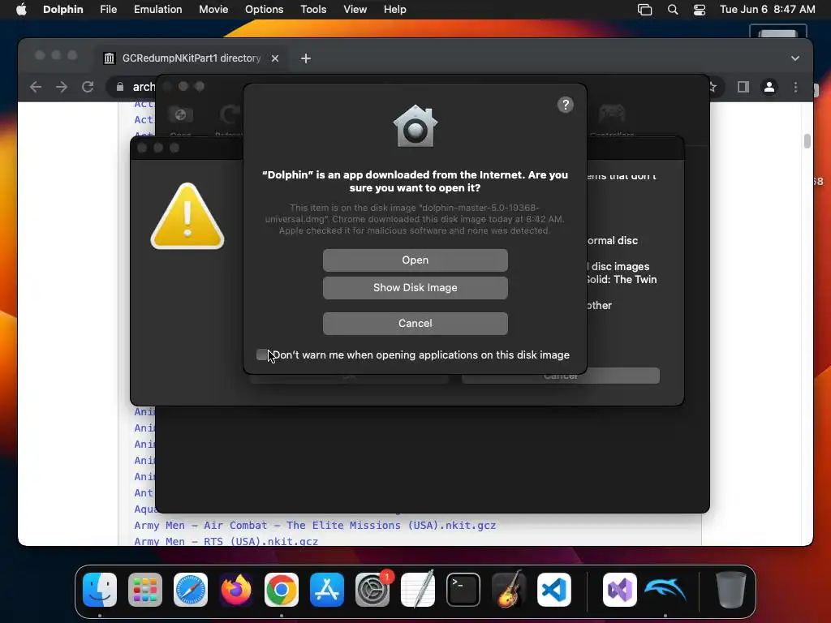This screenshot has width=831, height=623.
Task: Click the Chrome page vertical scrollbar
Action: pyautogui.click(x=807, y=141)
